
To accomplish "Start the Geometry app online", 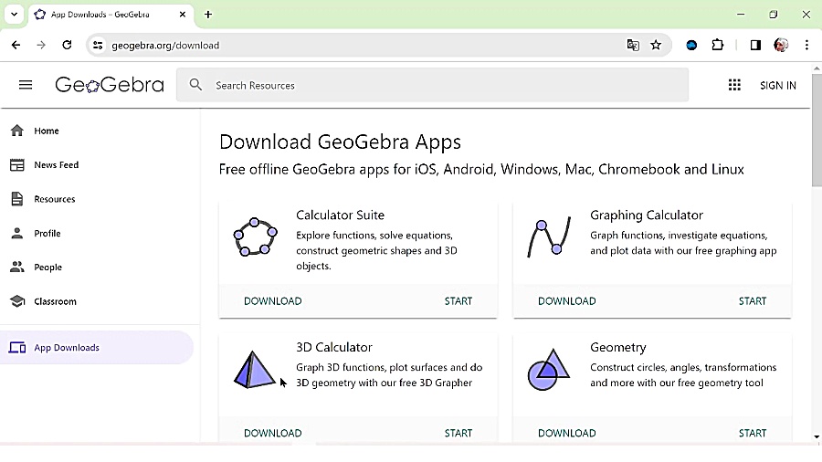I will [753, 433].
